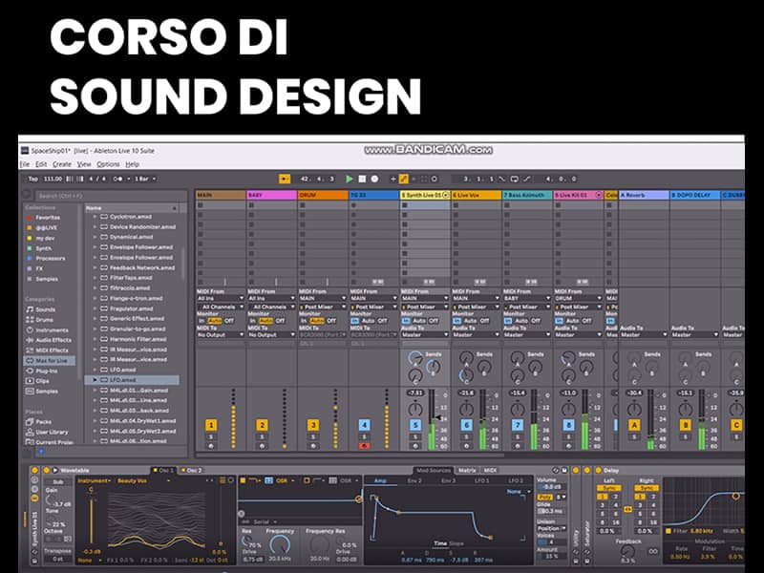
Task: Solo the Live Vox track 6
Action: [466, 437]
